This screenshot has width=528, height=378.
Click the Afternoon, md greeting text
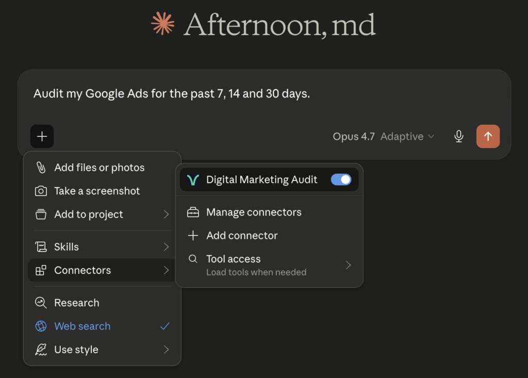pyautogui.click(x=279, y=24)
